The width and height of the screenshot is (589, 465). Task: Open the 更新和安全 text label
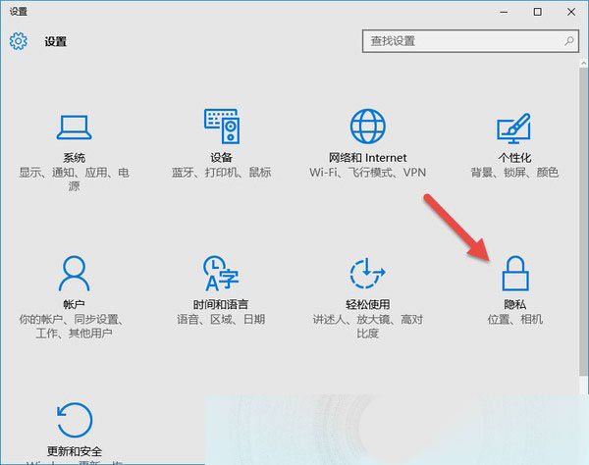tap(74, 451)
